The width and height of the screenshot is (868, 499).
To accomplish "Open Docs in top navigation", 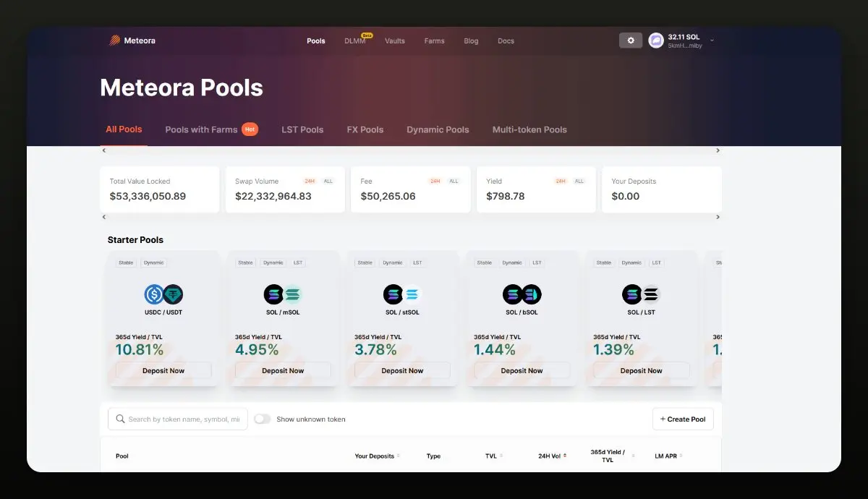I will coord(506,41).
